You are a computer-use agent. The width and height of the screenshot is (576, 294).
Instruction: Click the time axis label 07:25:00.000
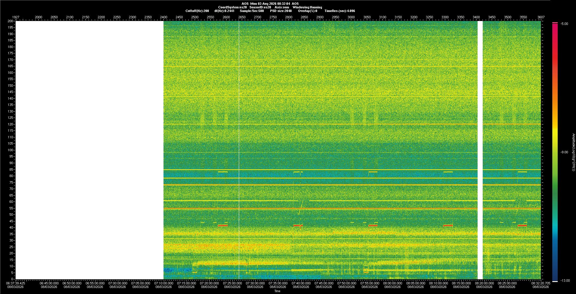coord(232,283)
